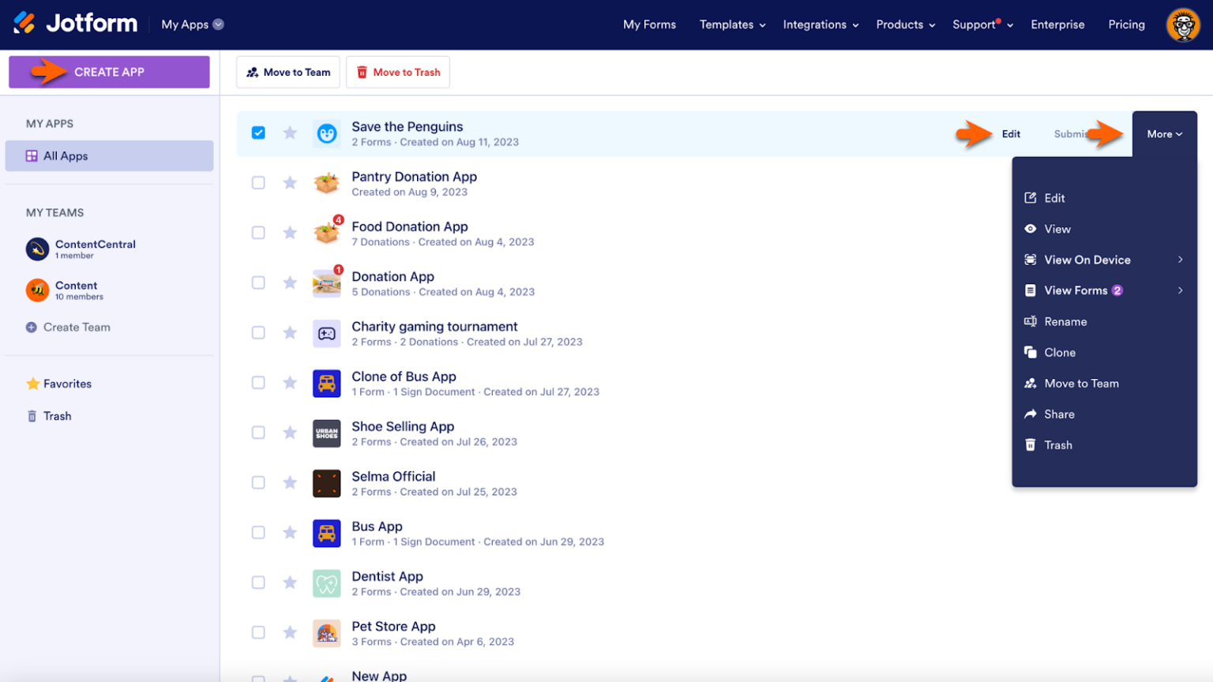Switch to the Templates menu
1213x682 pixels.
click(727, 24)
